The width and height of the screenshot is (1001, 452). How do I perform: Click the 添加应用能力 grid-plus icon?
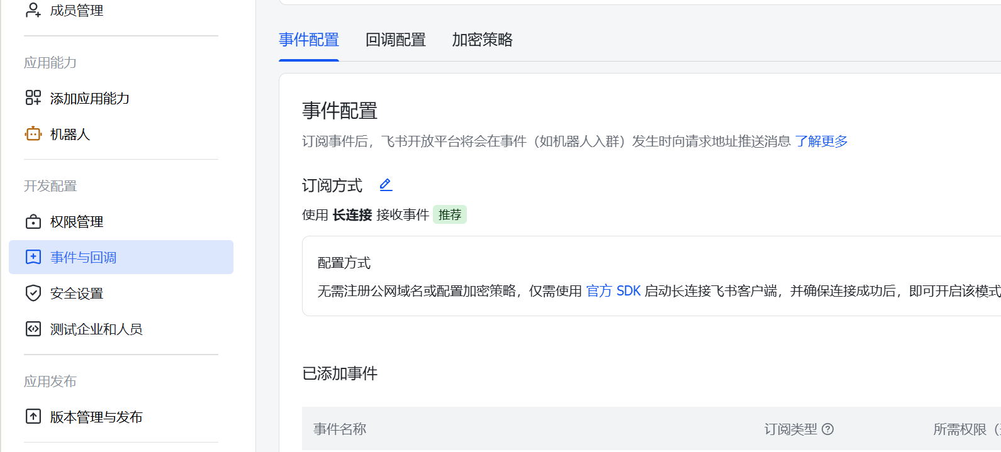point(33,98)
